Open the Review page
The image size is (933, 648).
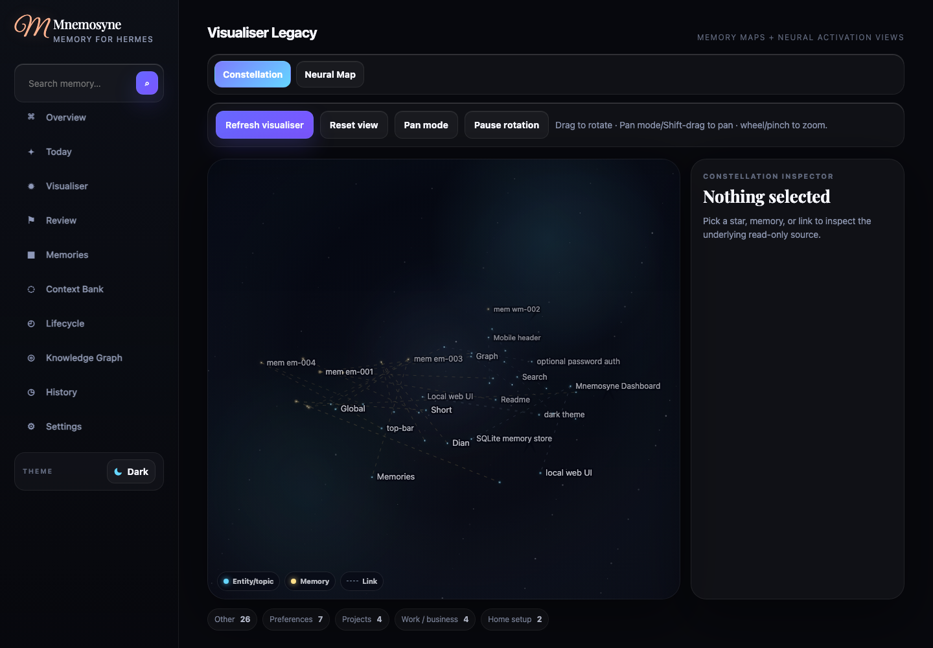click(89, 220)
